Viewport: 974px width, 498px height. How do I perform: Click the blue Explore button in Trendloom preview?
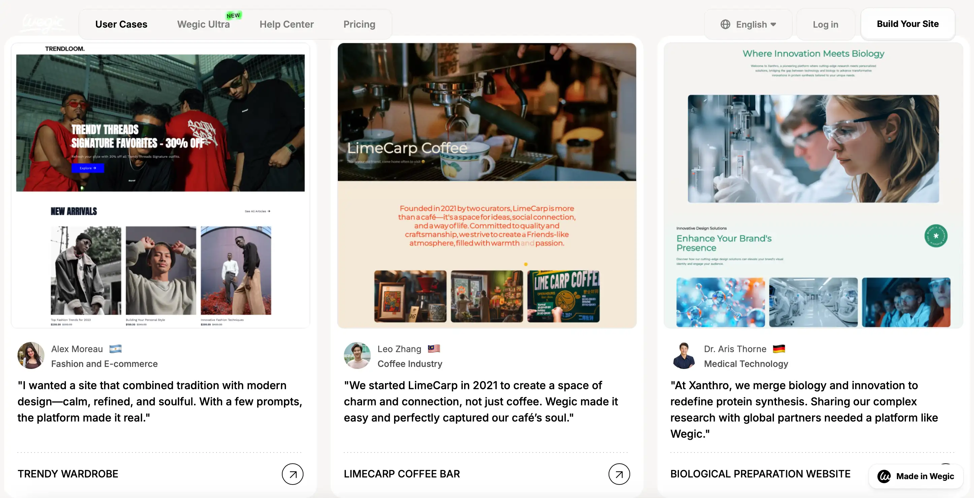tap(88, 167)
